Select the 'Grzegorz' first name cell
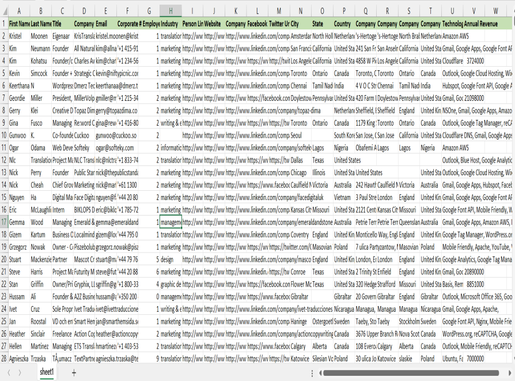This screenshot has width=515, height=381. (x=19, y=247)
